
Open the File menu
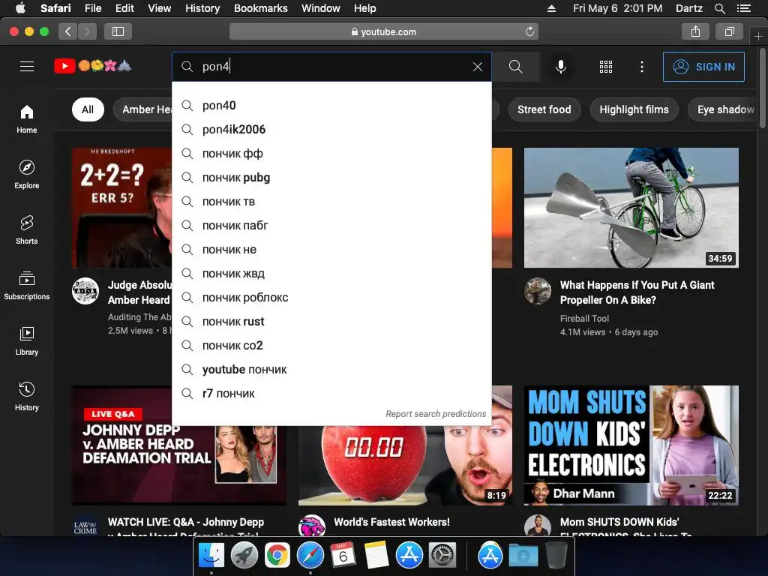[x=93, y=8]
